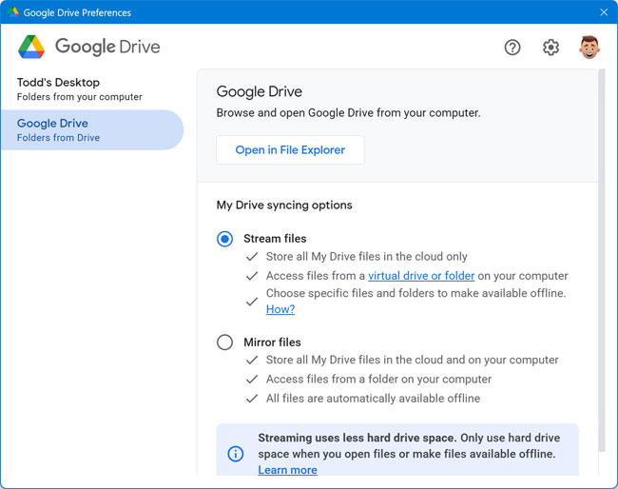Image resolution: width=618 pixels, height=489 pixels.
Task: Click the Mirror files label
Action: (272, 342)
